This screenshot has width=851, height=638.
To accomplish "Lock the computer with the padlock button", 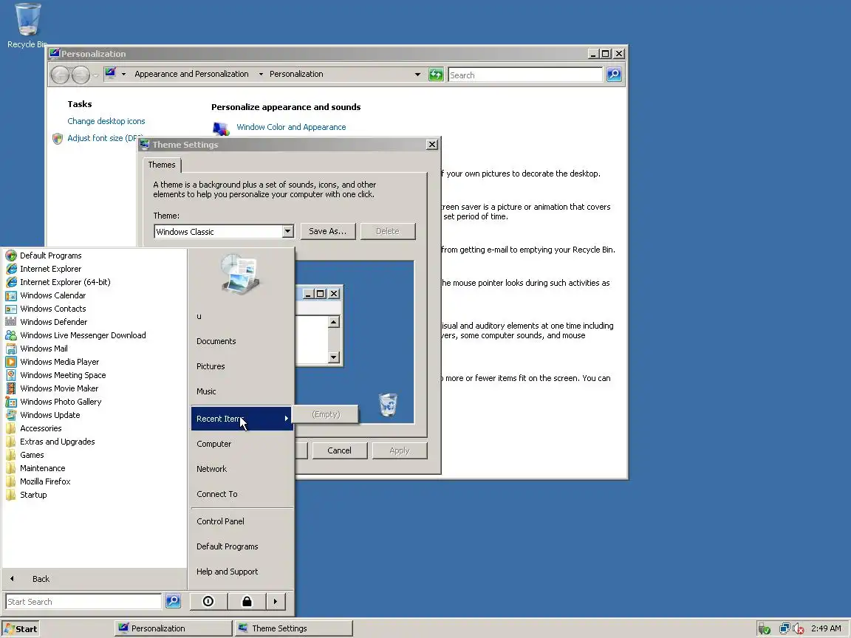I will pos(247,601).
